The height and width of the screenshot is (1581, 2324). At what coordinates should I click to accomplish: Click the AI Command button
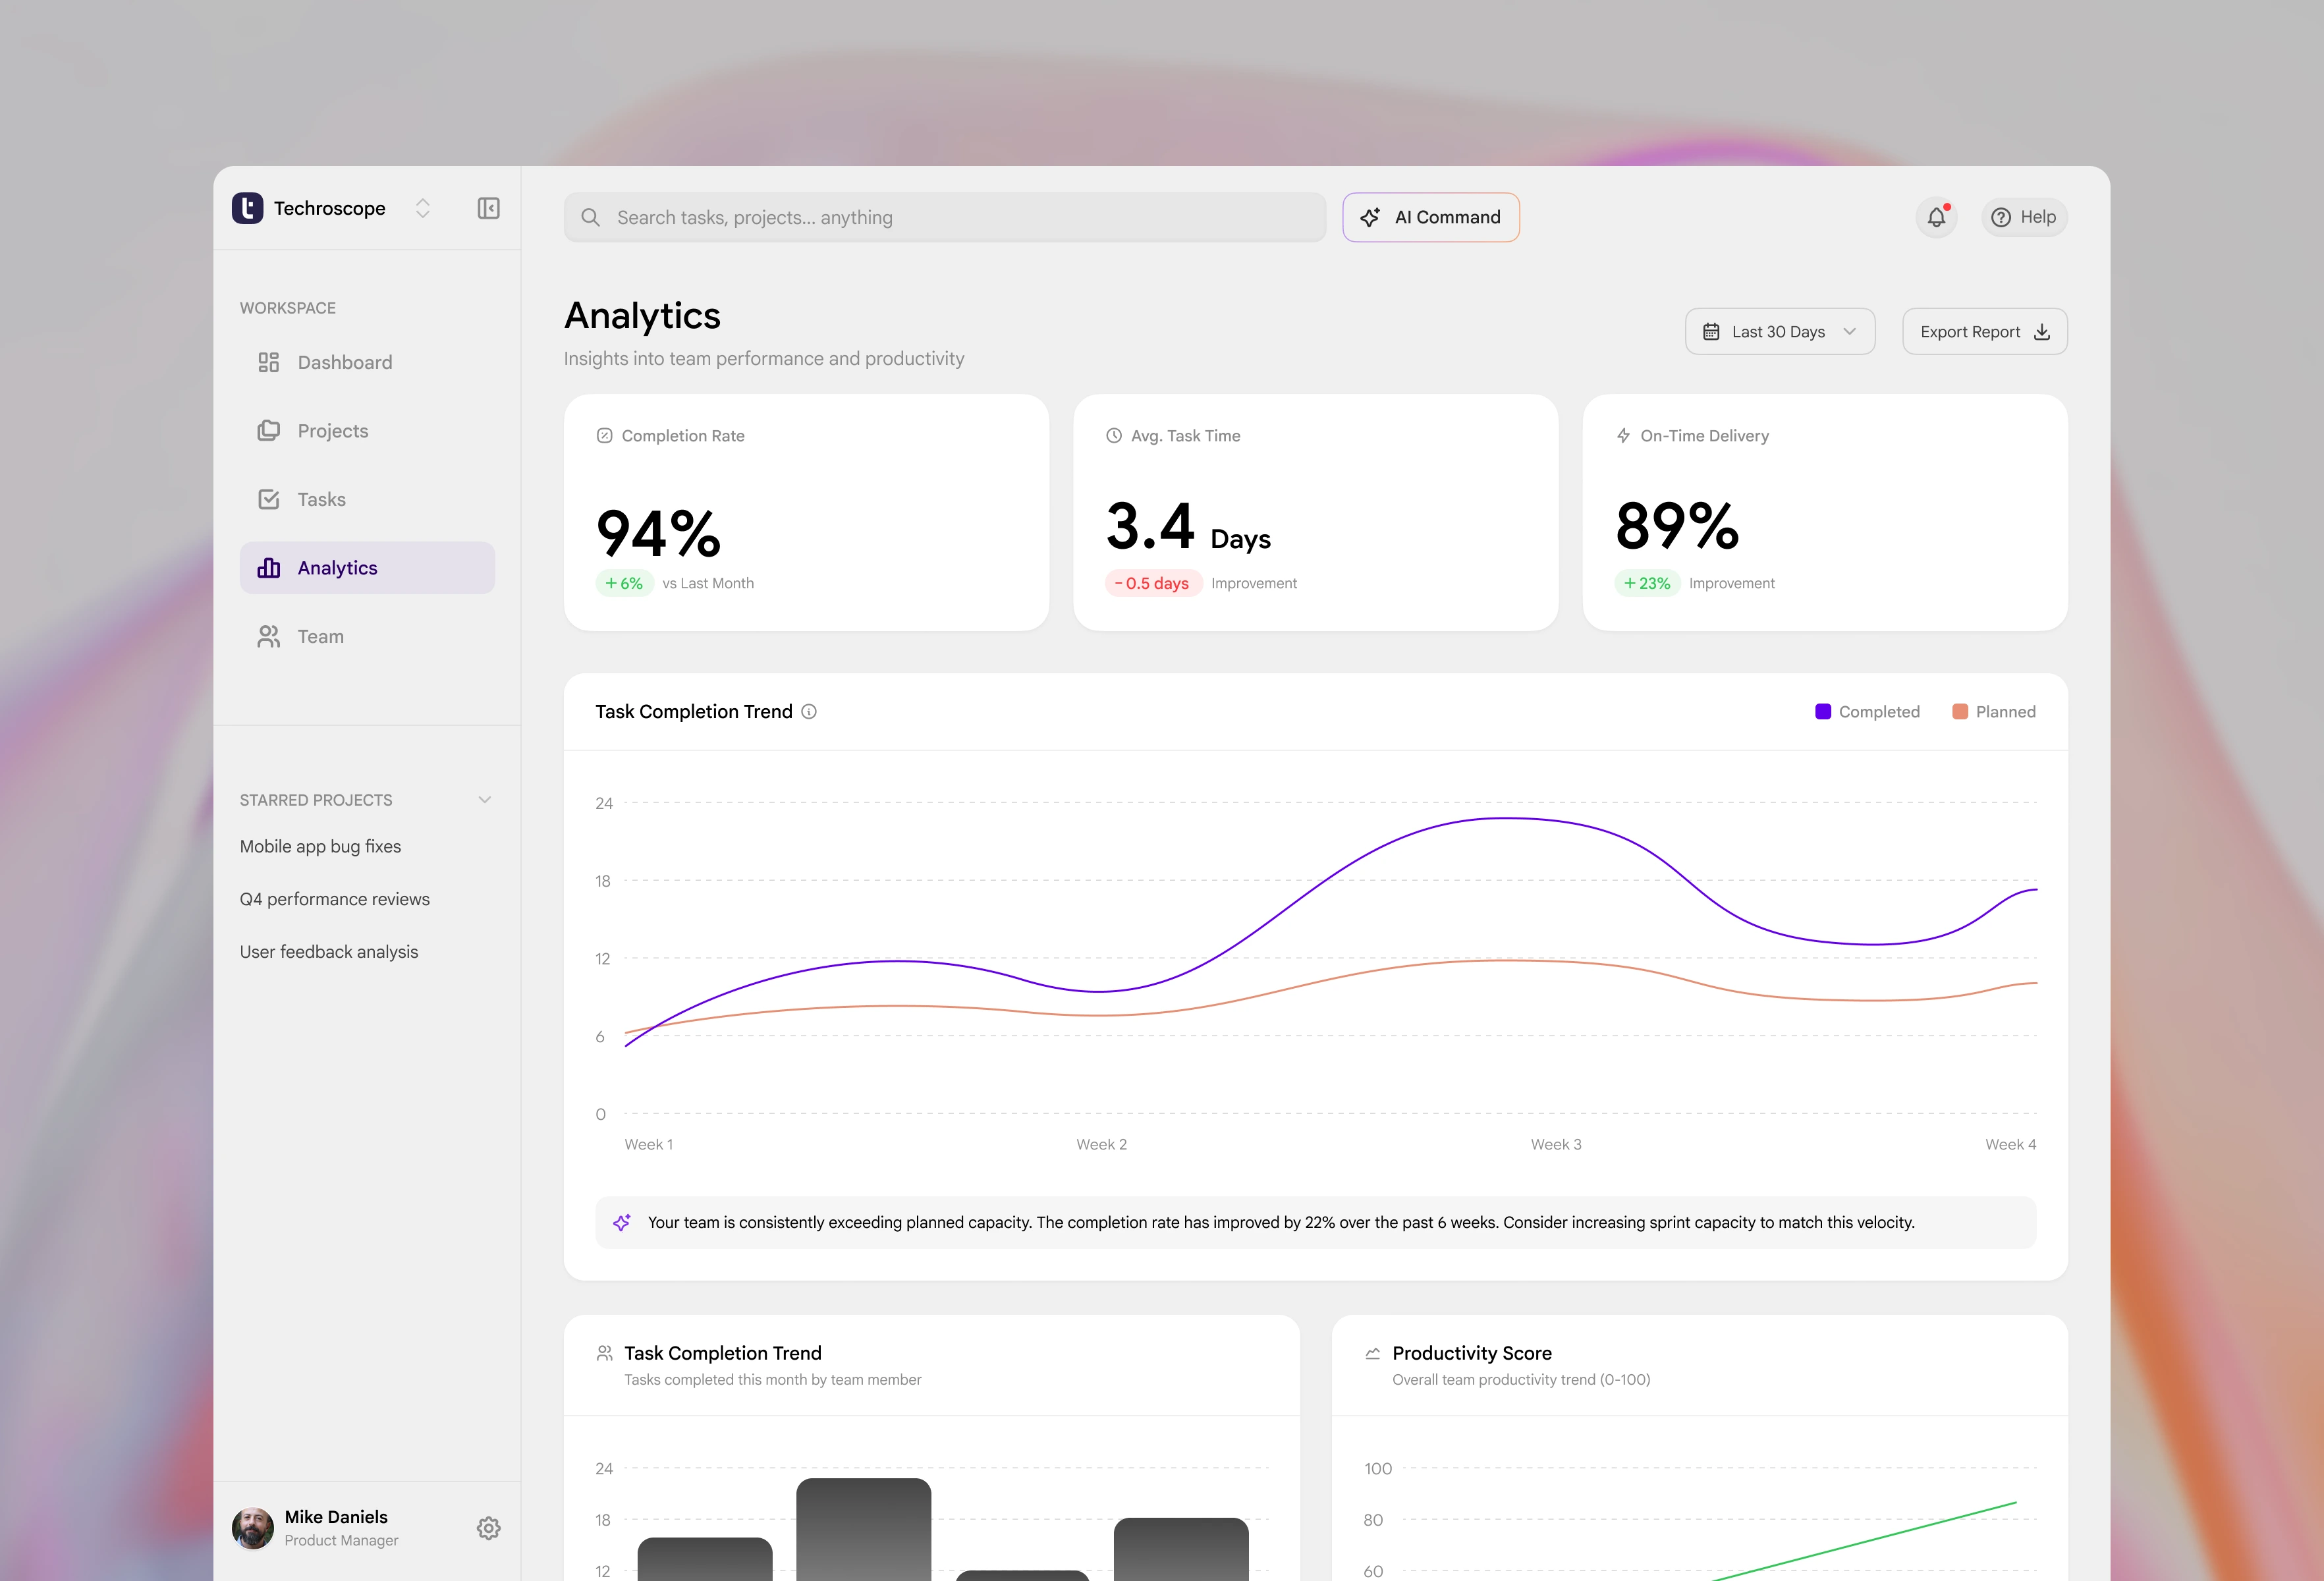pyautogui.click(x=1430, y=217)
